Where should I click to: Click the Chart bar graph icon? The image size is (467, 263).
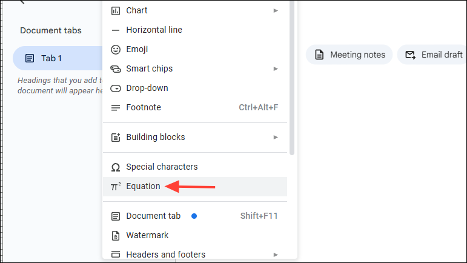[116, 11]
